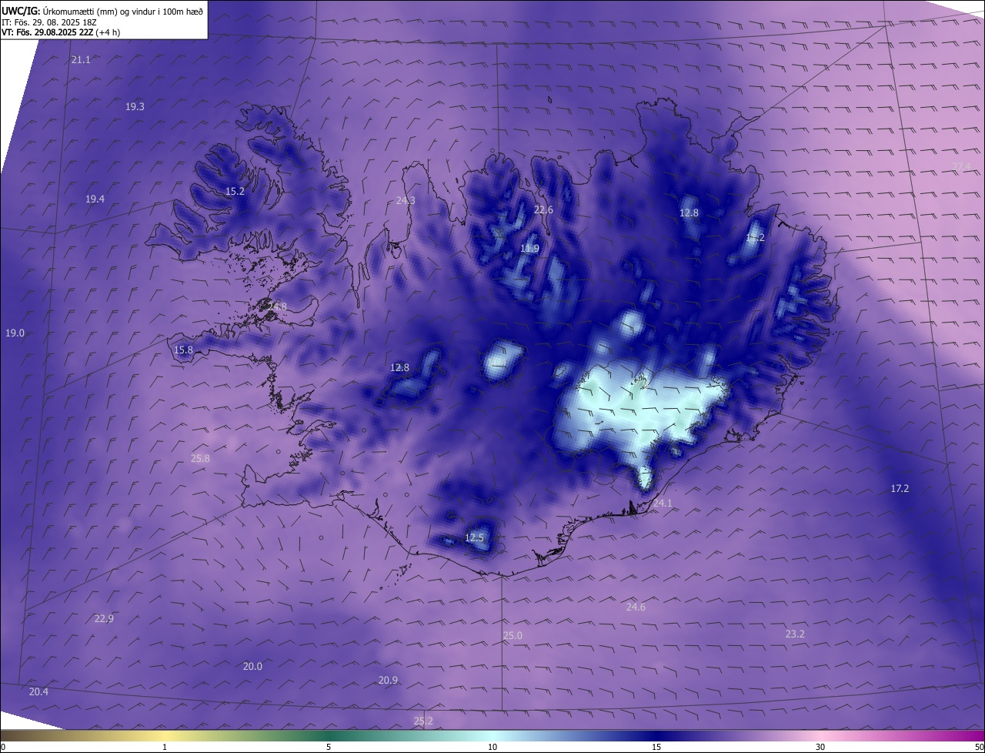Click the 22.6 value in north Iceland
Image resolution: width=985 pixels, height=753 pixels.
click(543, 210)
